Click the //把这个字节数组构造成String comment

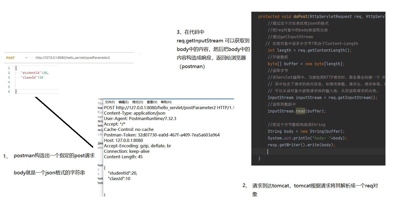[297, 124]
